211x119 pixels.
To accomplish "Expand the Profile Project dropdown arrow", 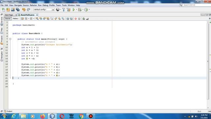I will pyautogui.click(x=89, y=10).
